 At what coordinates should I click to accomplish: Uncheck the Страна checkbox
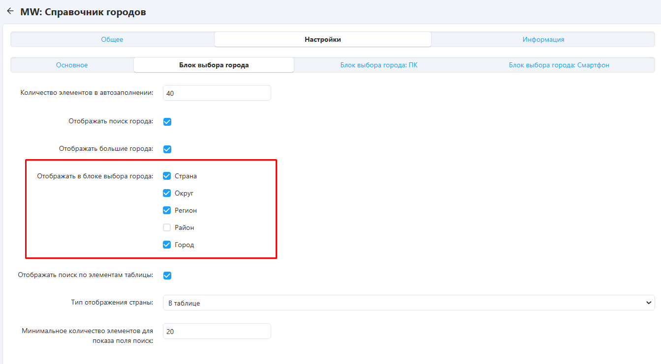167,176
